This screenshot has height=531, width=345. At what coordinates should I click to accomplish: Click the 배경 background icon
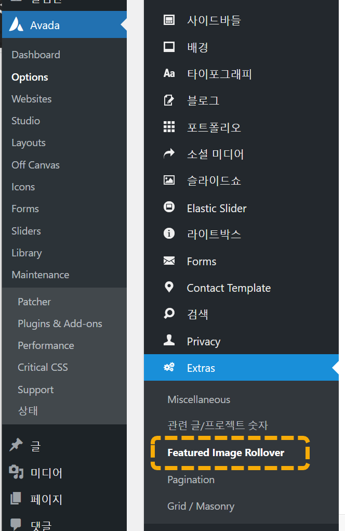169,47
